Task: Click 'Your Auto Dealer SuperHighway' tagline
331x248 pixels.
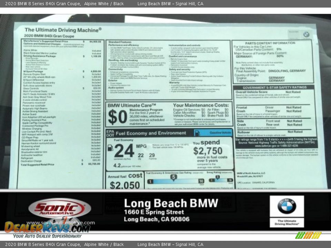Action: coord(47,236)
